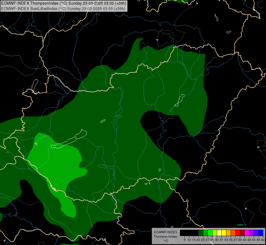266x245 pixels.
Task: Click the legend tick value '55'
Action: point(258,240)
